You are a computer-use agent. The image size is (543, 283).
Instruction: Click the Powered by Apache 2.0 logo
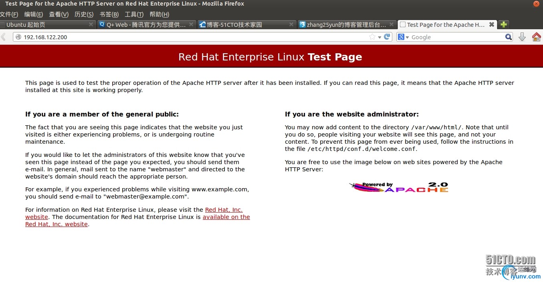[x=398, y=187]
